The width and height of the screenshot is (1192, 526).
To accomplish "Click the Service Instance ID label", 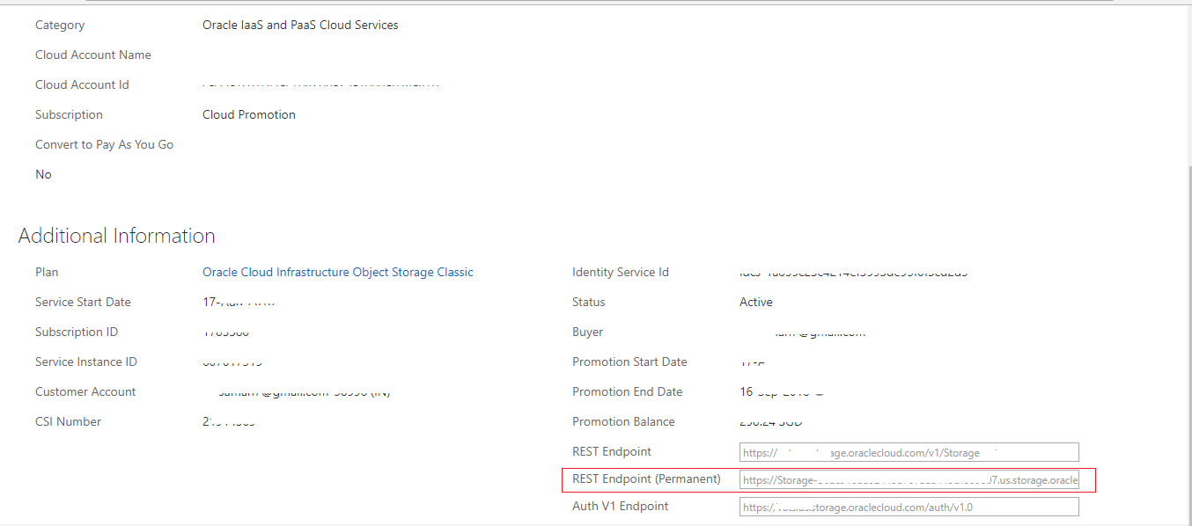I will (86, 362).
